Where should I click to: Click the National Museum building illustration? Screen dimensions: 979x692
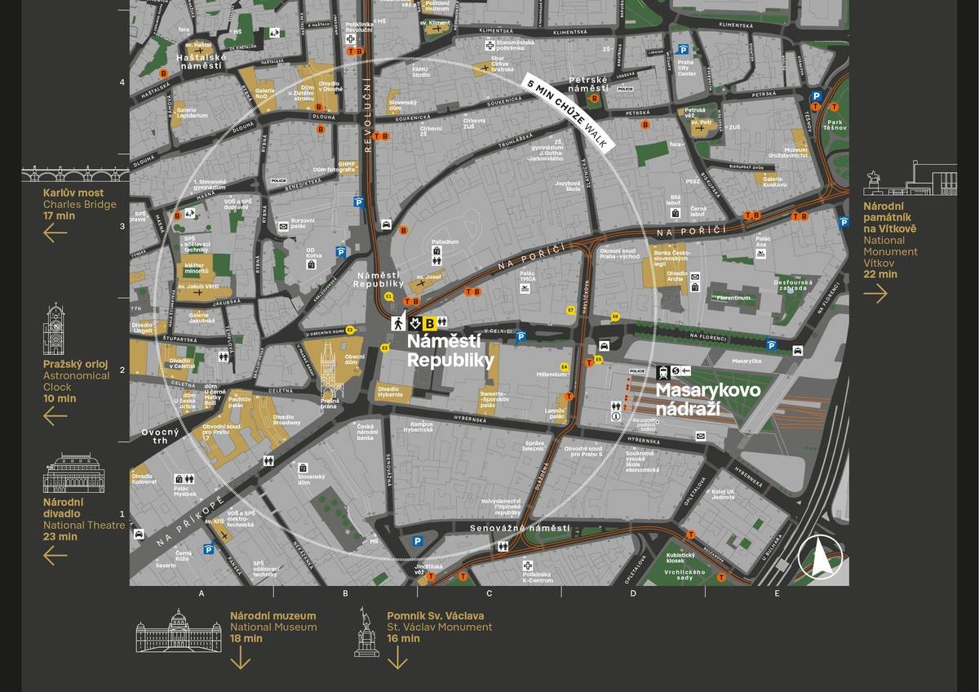(x=179, y=631)
